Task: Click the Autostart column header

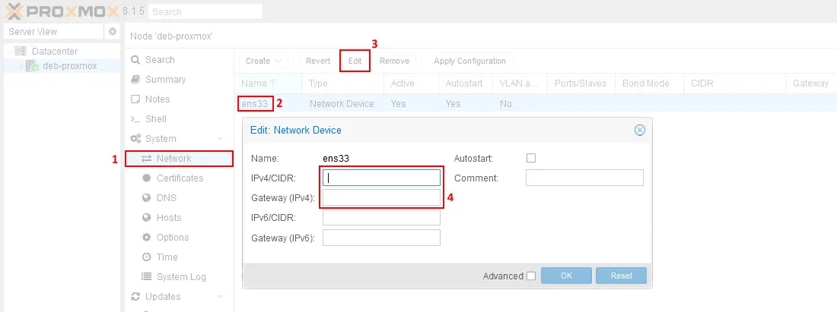Action: coord(466,83)
